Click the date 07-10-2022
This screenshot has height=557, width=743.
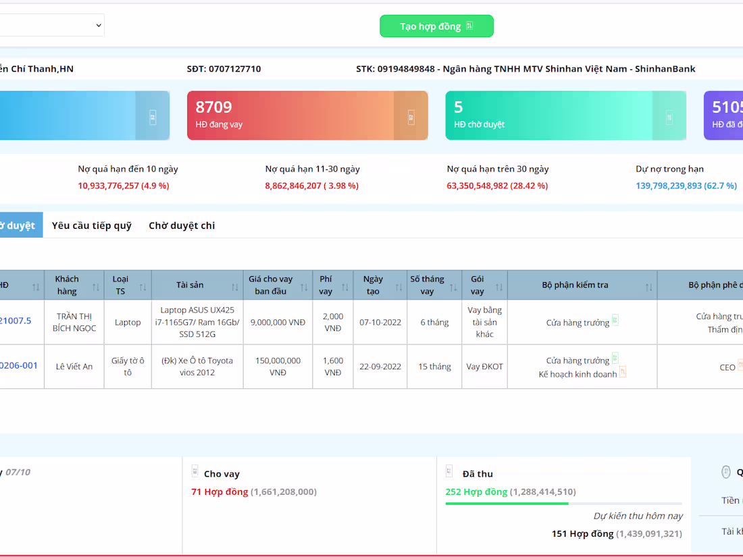[x=380, y=322]
